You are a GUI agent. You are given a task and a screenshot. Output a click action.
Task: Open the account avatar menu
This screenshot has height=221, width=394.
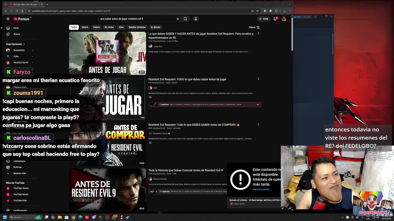coord(284,19)
